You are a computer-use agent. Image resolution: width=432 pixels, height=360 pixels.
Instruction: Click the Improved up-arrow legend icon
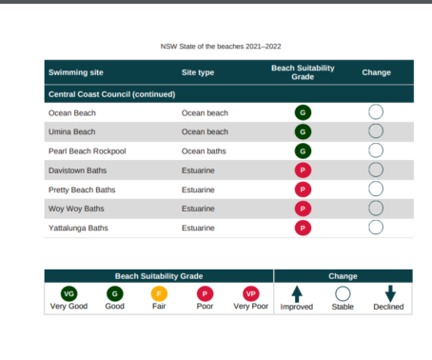click(297, 294)
